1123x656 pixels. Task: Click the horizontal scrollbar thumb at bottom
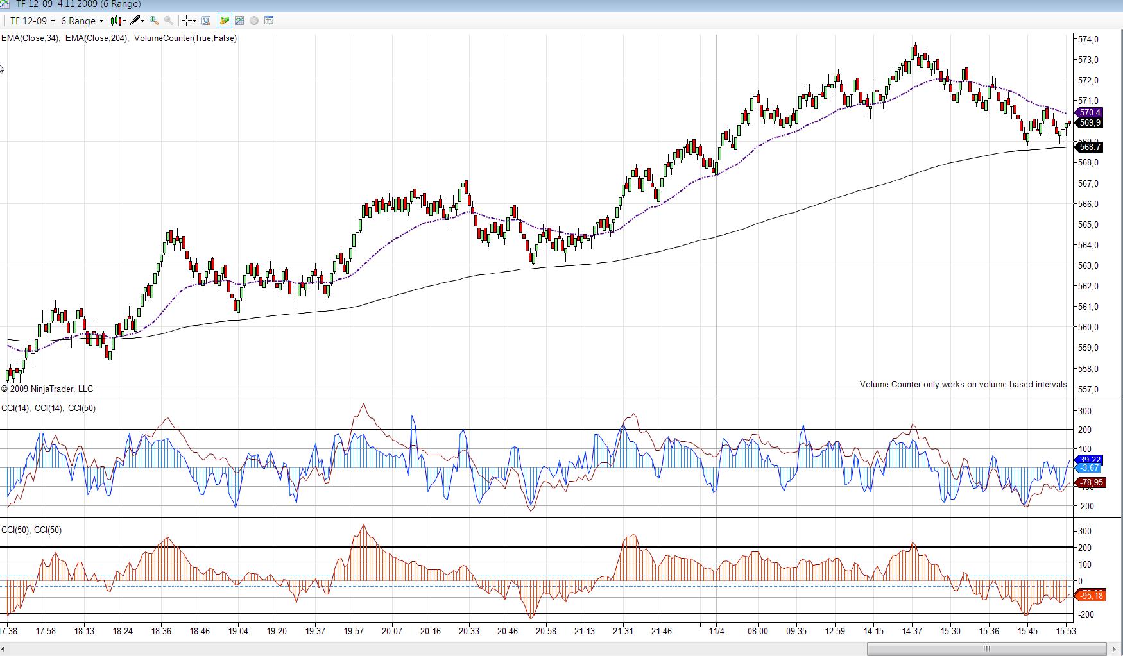click(x=986, y=648)
